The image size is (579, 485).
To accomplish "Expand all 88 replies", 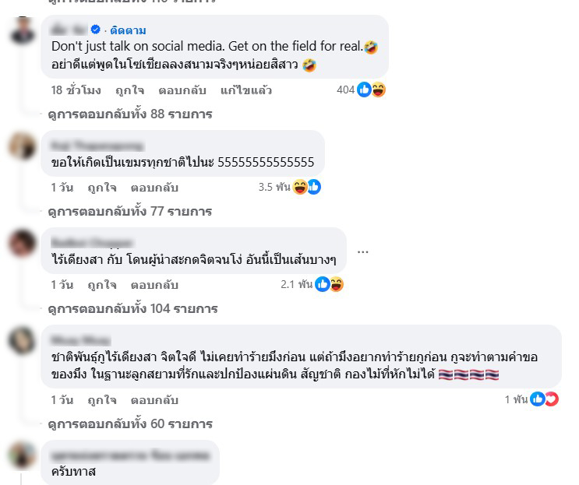I will [130, 114].
